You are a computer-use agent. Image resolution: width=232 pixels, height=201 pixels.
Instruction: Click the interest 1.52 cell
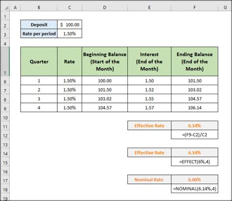(149, 90)
